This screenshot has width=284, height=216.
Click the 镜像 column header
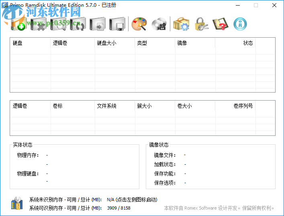point(195,43)
